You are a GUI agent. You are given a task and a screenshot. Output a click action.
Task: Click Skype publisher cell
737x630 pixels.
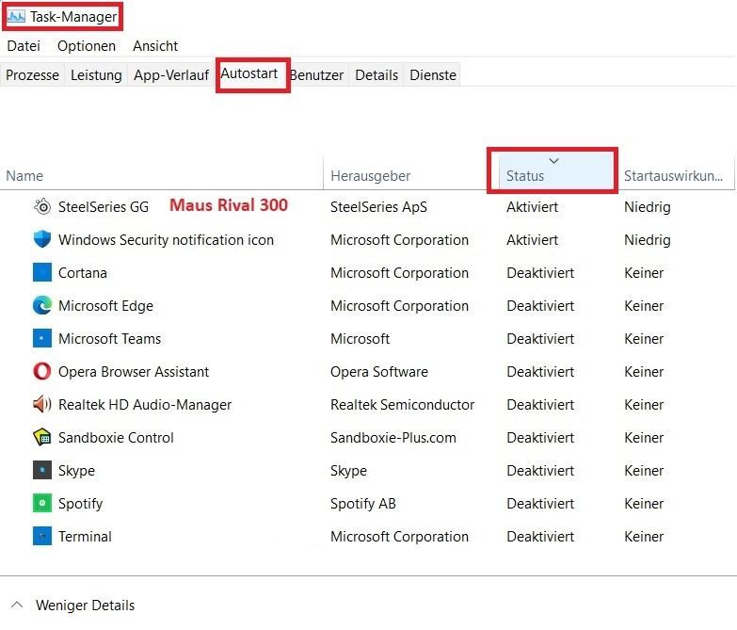(349, 471)
